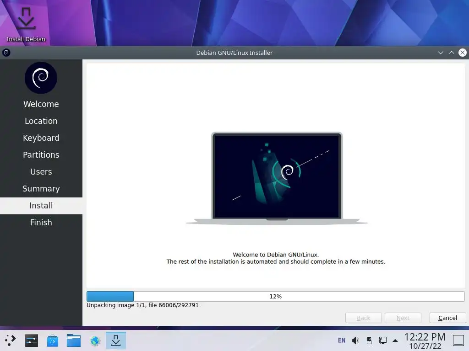The height and width of the screenshot is (351, 469).
Task: Open the clock showing 12:22 PM
Action: [425, 341]
